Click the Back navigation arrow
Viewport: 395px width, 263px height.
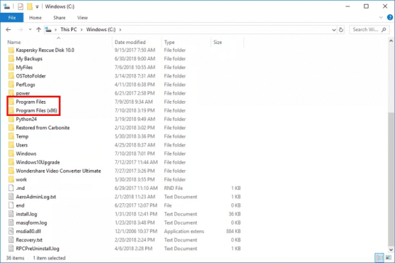pyautogui.click(x=9, y=30)
